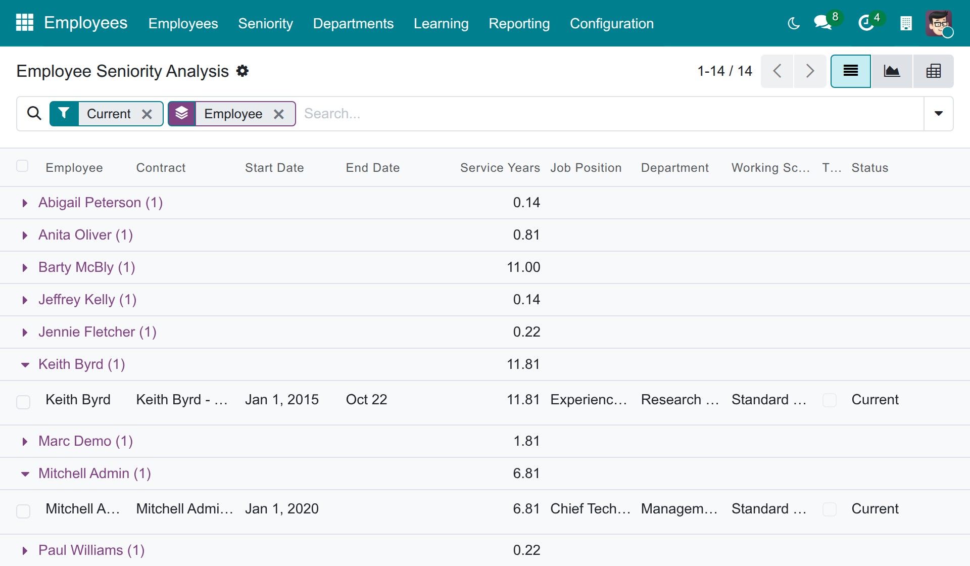This screenshot has height=566, width=970.
Task: Open the messages chat icon
Action: coord(823,23)
